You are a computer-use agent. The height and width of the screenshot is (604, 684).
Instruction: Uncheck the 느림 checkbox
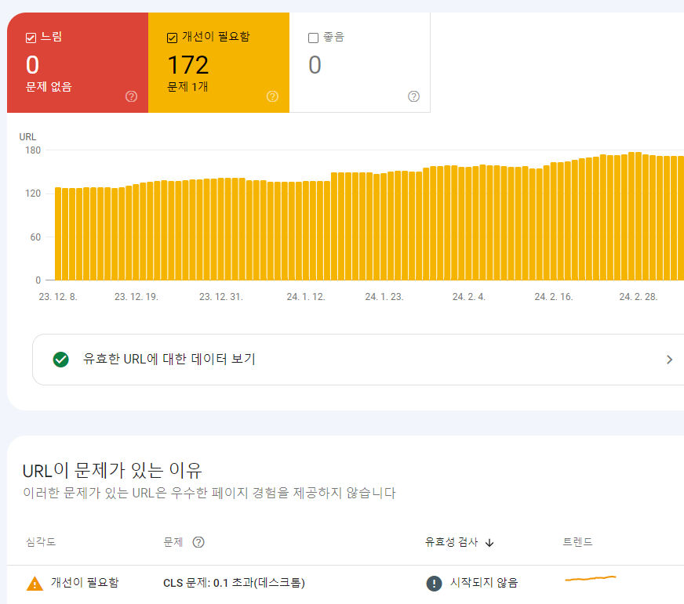31,38
